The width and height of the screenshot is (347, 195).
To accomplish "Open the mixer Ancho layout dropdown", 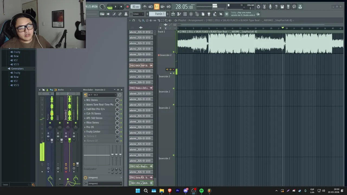I will (64, 90).
